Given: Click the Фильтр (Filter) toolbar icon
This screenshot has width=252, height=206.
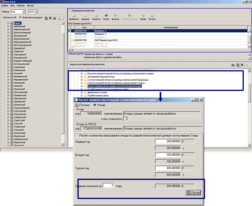Looking at the screenshot, I should tap(115, 16).
